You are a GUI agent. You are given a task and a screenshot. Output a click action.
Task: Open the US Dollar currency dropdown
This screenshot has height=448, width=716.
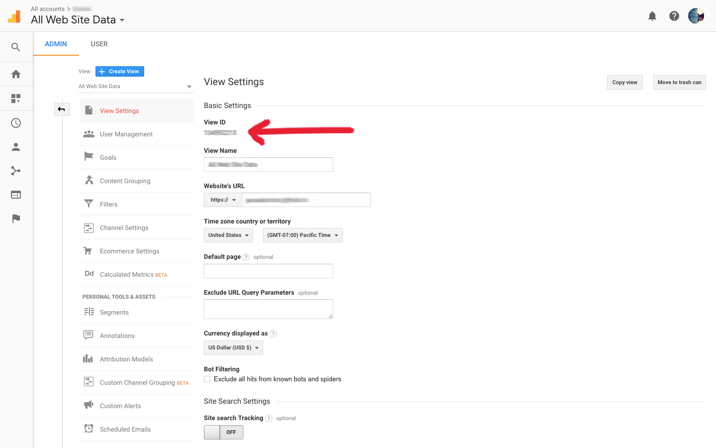233,348
